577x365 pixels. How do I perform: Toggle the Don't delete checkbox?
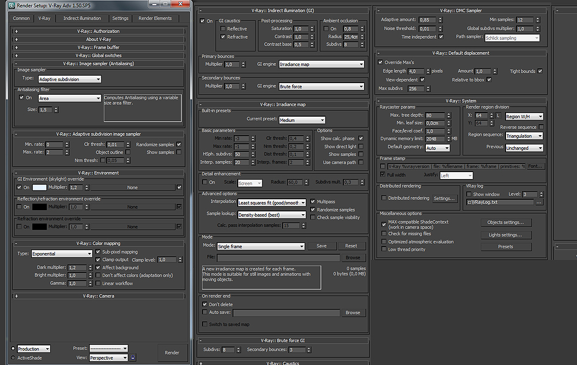pos(205,304)
